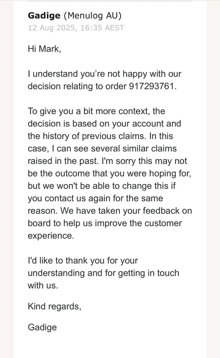This screenshot has width=220, height=358.
Task: Click the timestamp 12 Aug 2025, 16:35 AEST
Action: tap(76, 28)
